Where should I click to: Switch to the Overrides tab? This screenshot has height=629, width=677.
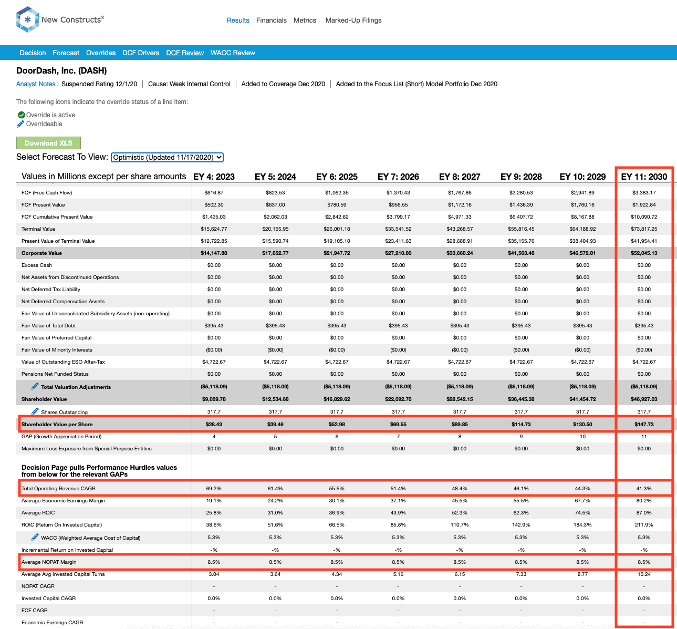point(101,53)
